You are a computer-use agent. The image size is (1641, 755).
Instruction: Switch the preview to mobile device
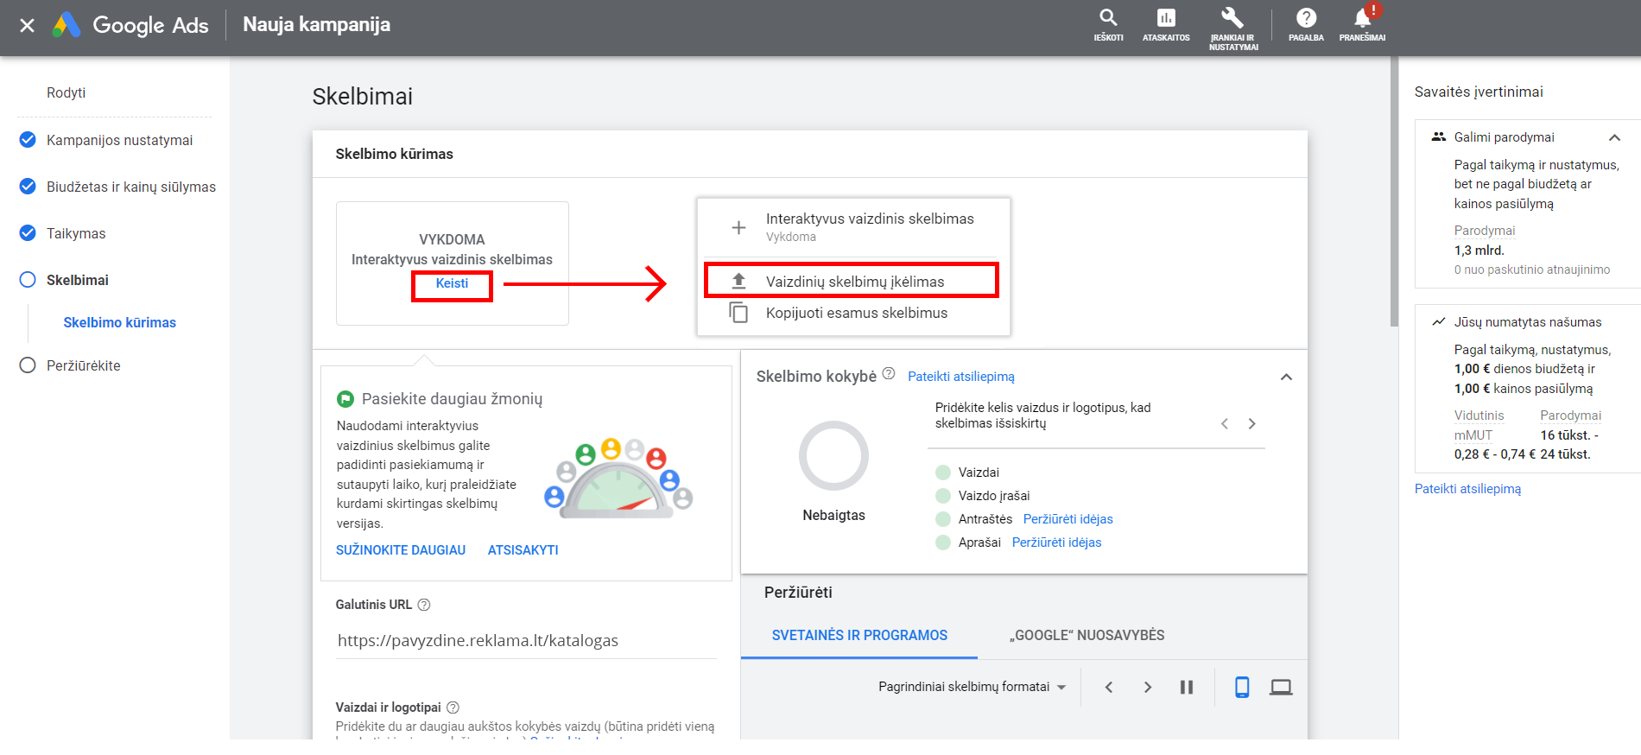click(1242, 687)
